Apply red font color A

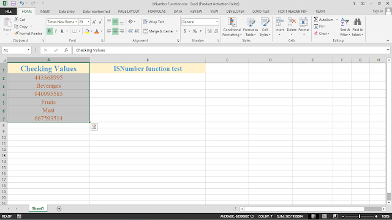[x=97, y=31]
